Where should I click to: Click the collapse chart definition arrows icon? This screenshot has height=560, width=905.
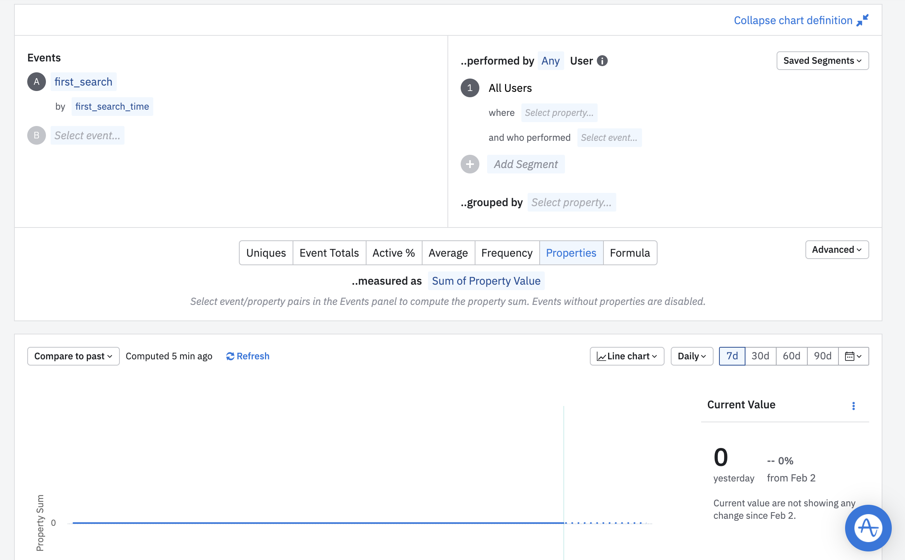(862, 20)
